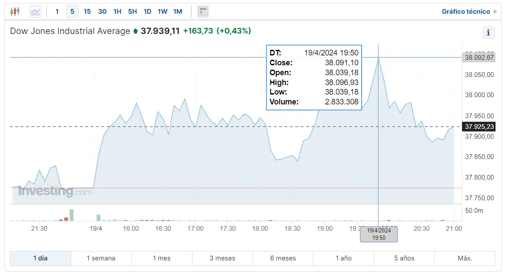Open the 1 año range selector

coord(343,258)
